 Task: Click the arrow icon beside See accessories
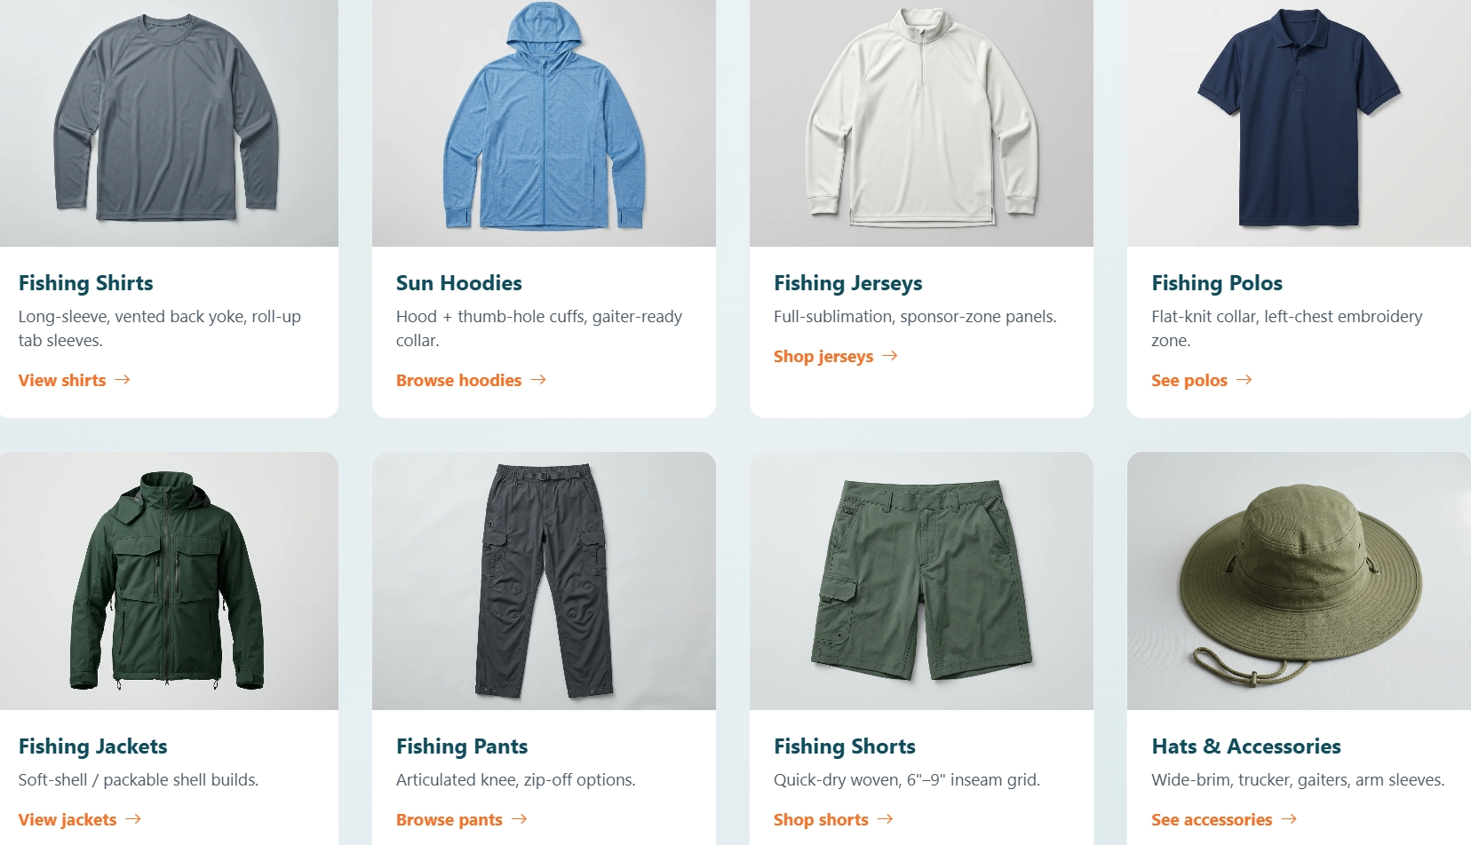pyautogui.click(x=1290, y=819)
